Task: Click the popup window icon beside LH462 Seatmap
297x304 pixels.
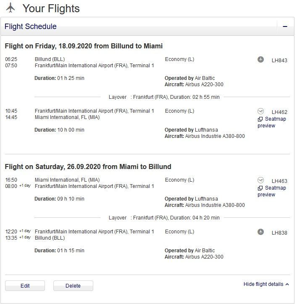Action: (x=260, y=119)
